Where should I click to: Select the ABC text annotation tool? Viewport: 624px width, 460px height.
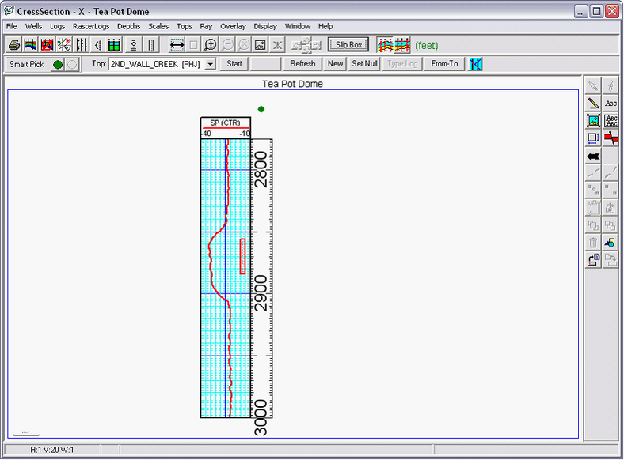[x=611, y=103]
